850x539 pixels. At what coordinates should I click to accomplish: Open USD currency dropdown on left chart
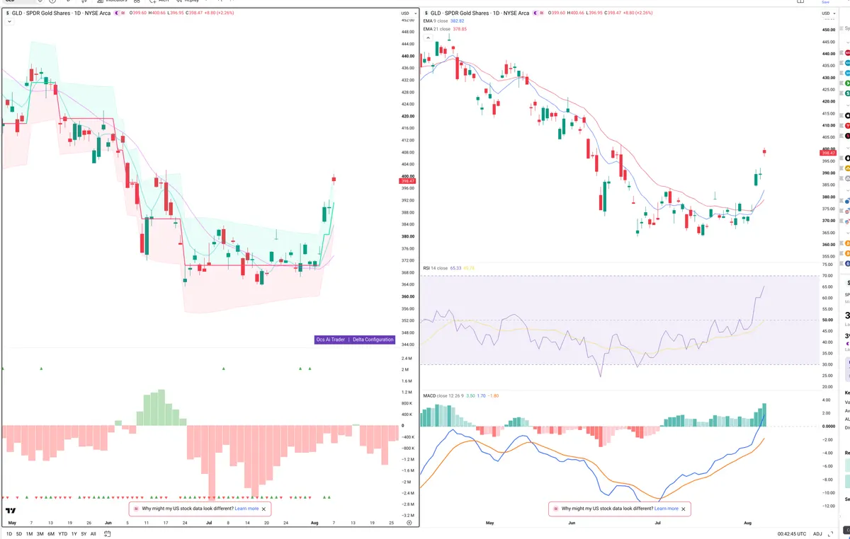(x=407, y=13)
